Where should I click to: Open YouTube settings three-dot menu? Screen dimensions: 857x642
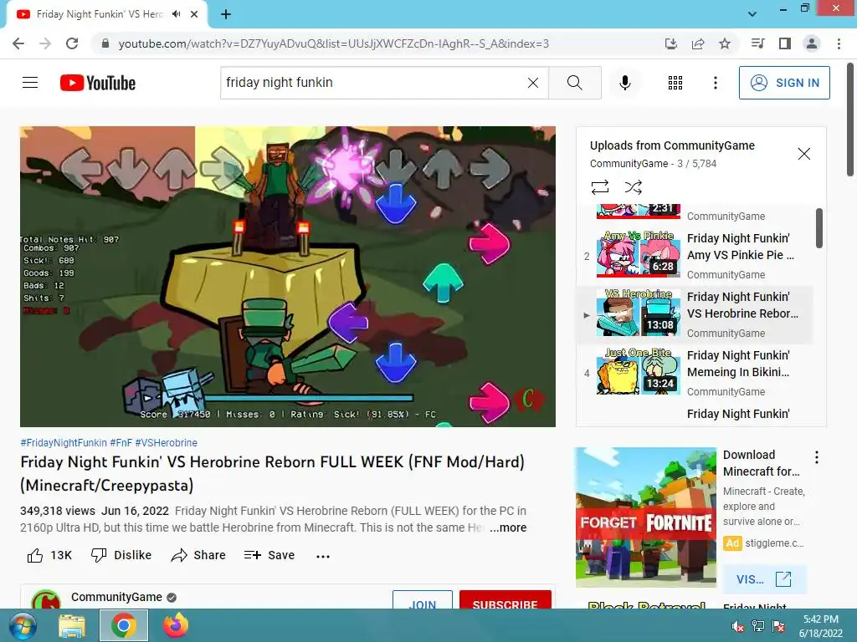click(x=715, y=83)
